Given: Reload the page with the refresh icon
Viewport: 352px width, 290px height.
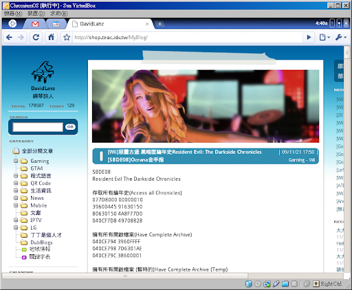Looking at the screenshot, I should click(36, 37).
